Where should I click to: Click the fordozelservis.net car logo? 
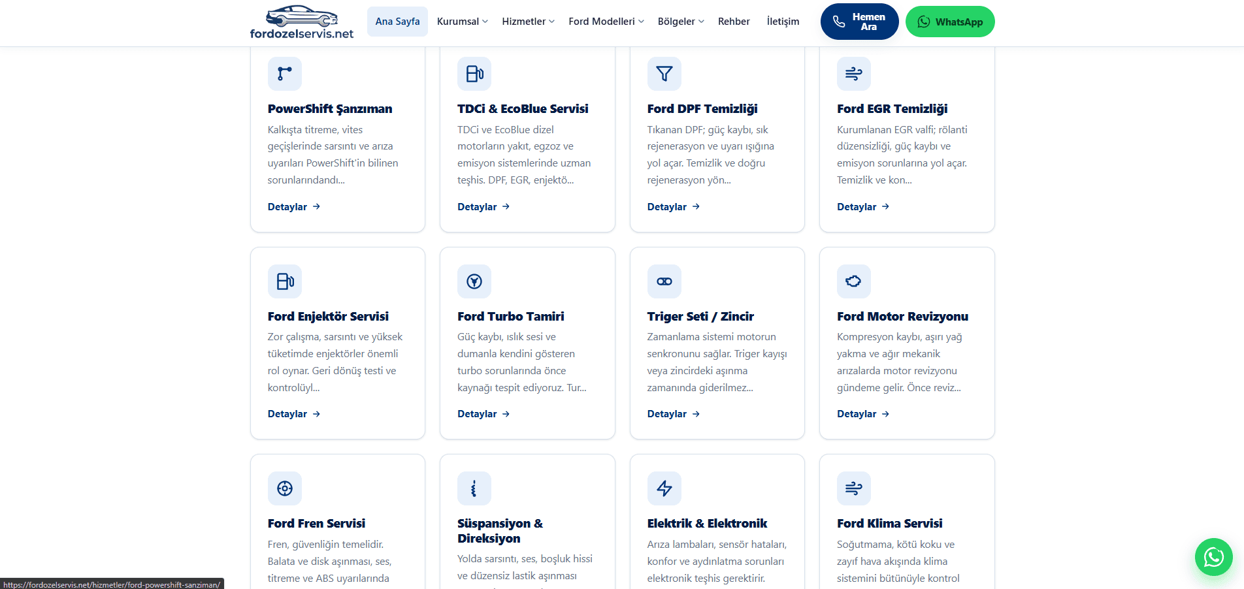tap(302, 22)
